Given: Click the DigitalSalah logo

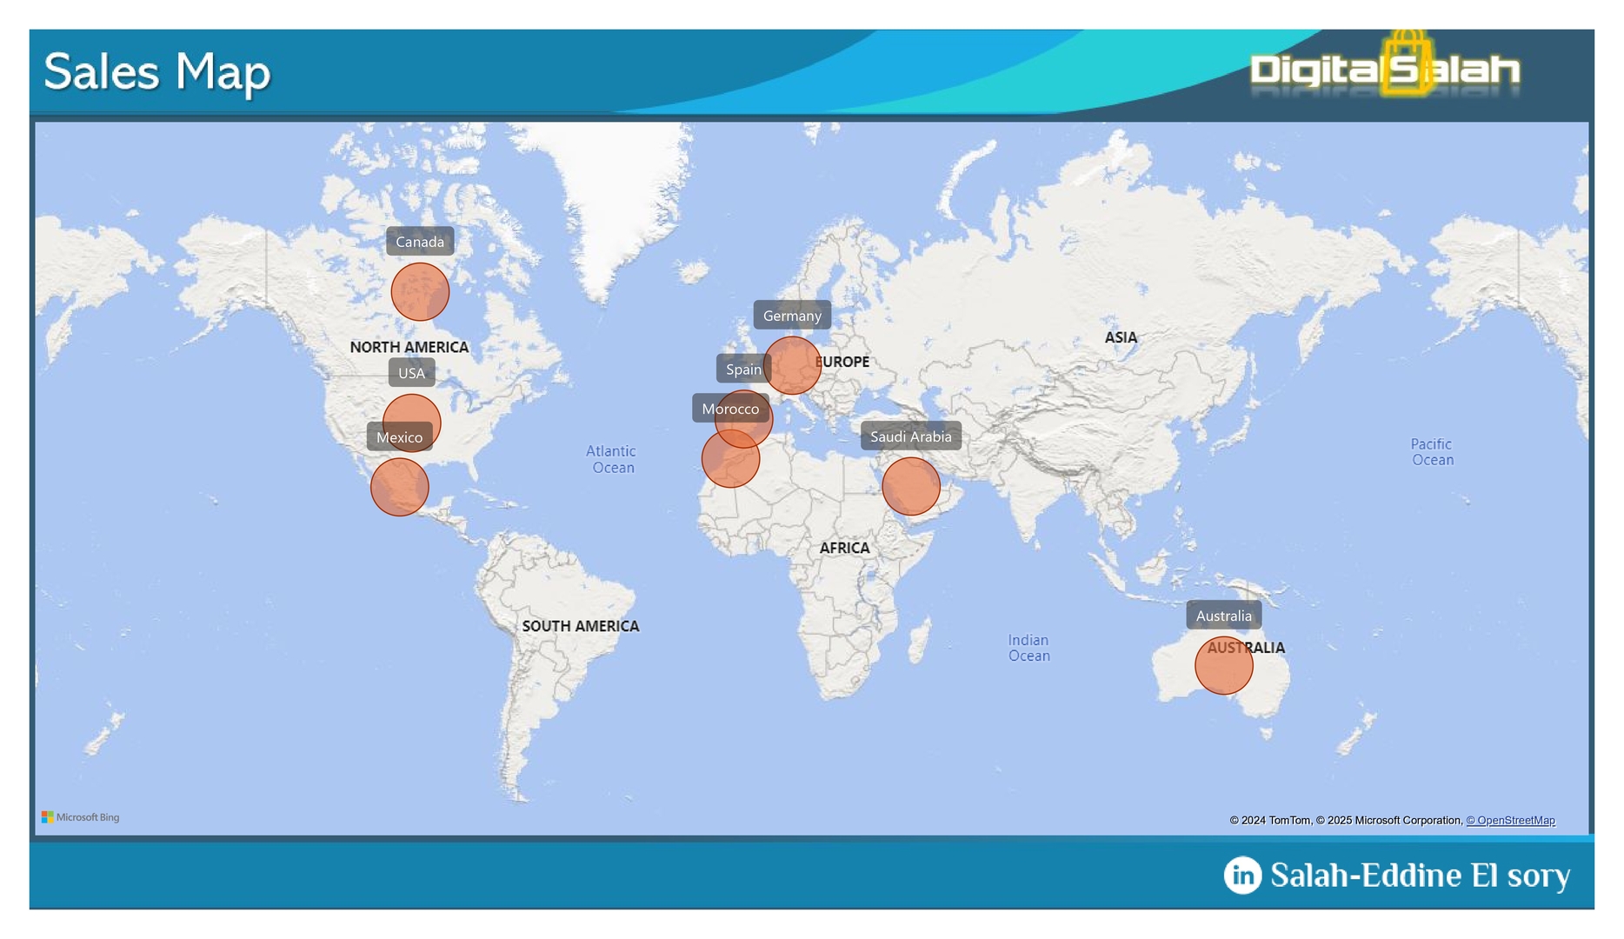Looking at the screenshot, I should (1384, 70).
